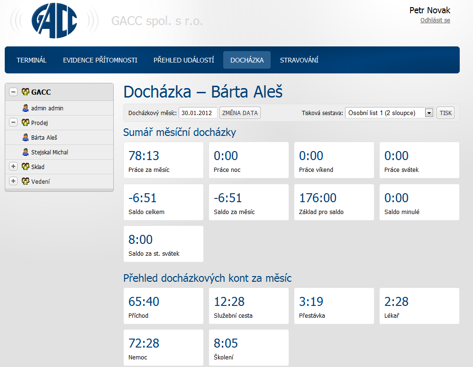Screen dimensions: 473x367
Task: Click the Saldo minulé tile
Action: pos(419,202)
